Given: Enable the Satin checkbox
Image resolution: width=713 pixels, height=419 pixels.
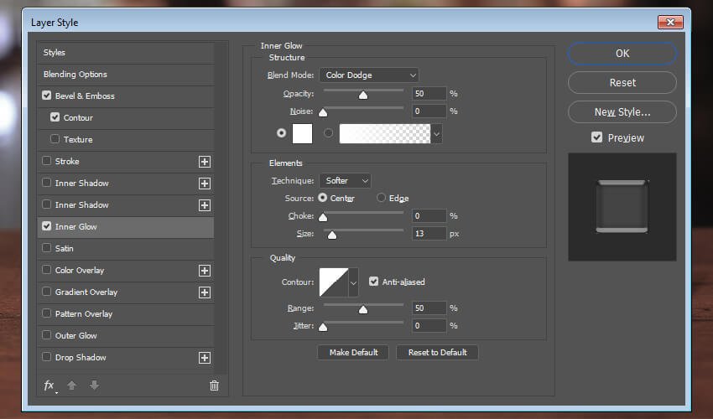Looking at the screenshot, I should (46, 248).
